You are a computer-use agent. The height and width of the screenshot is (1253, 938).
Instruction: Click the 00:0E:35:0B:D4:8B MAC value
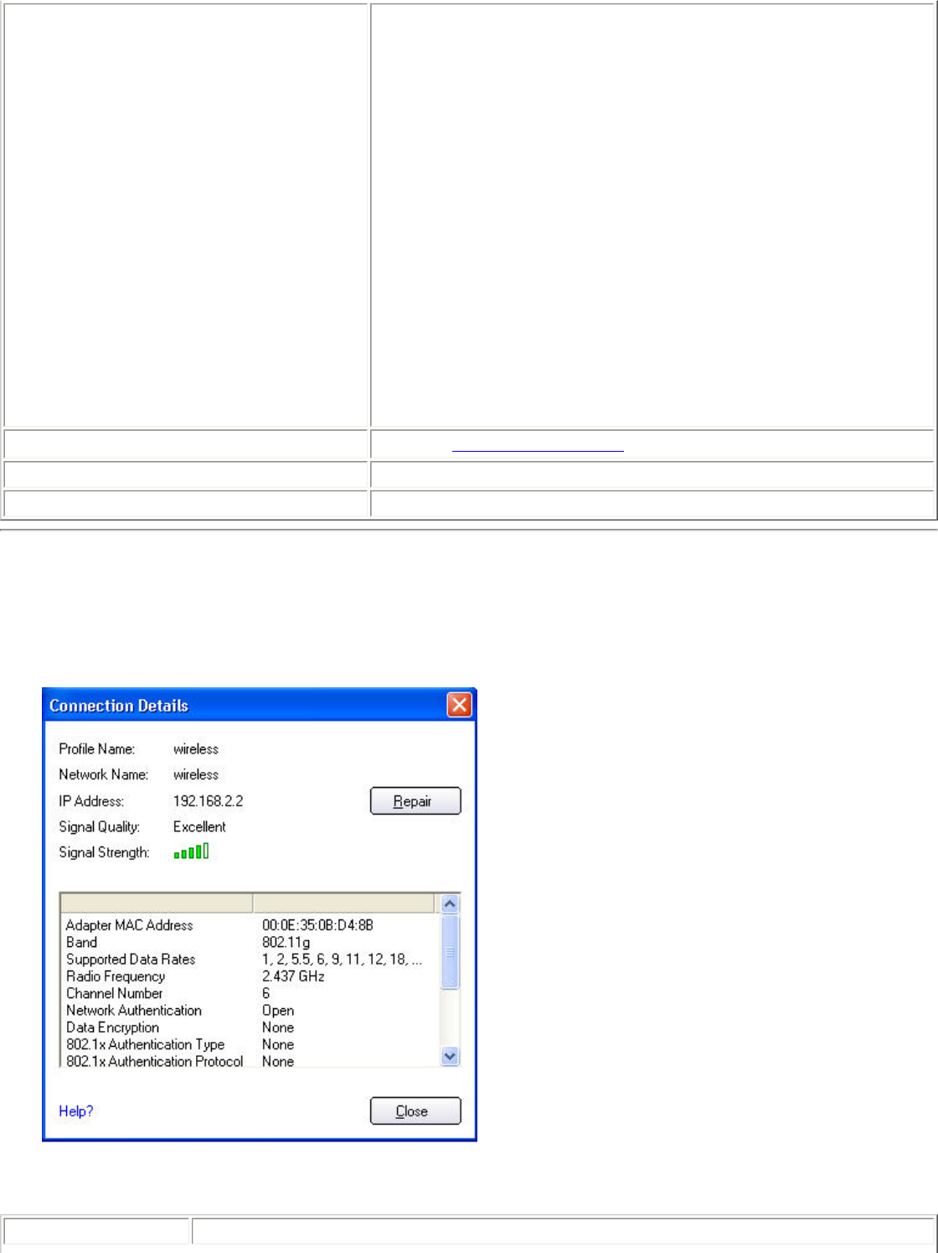[317, 925]
